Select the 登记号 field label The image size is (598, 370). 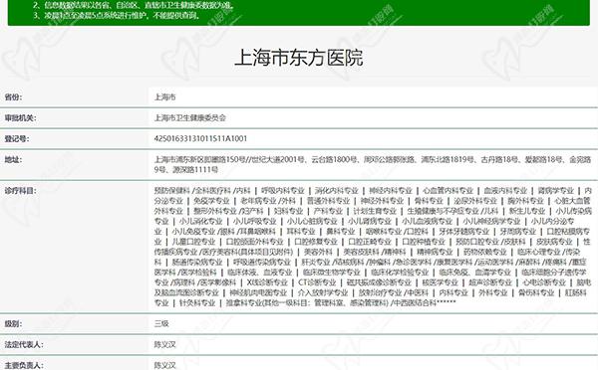pyautogui.click(x=17, y=138)
